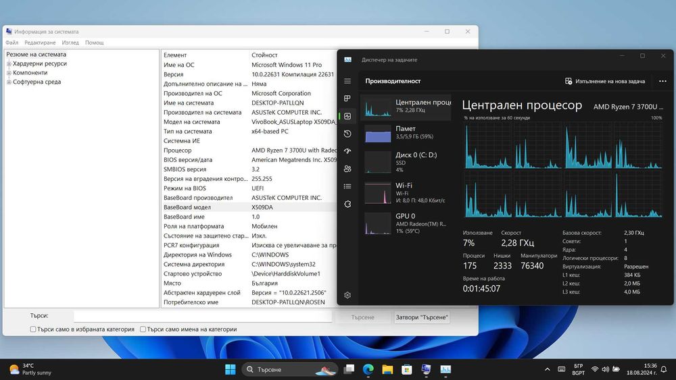Open Services icon in Task Manager sidebar
676x380 pixels.
click(x=347, y=204)
